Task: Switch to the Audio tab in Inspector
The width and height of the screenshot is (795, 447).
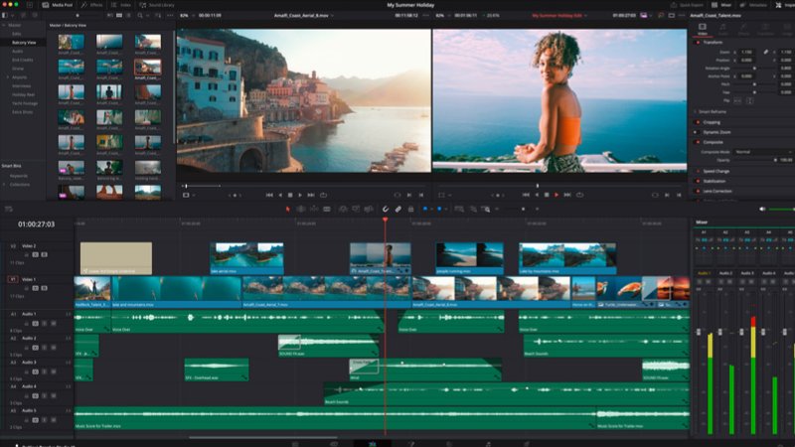Action: click(x=723, y=30)
